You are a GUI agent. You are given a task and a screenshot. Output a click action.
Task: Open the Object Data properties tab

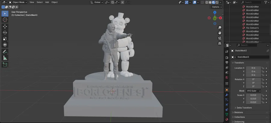click(227, 114)
